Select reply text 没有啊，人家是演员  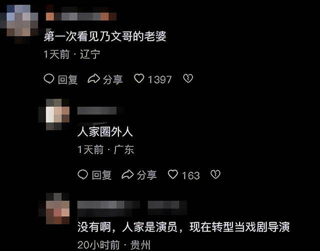pos(127,227)
